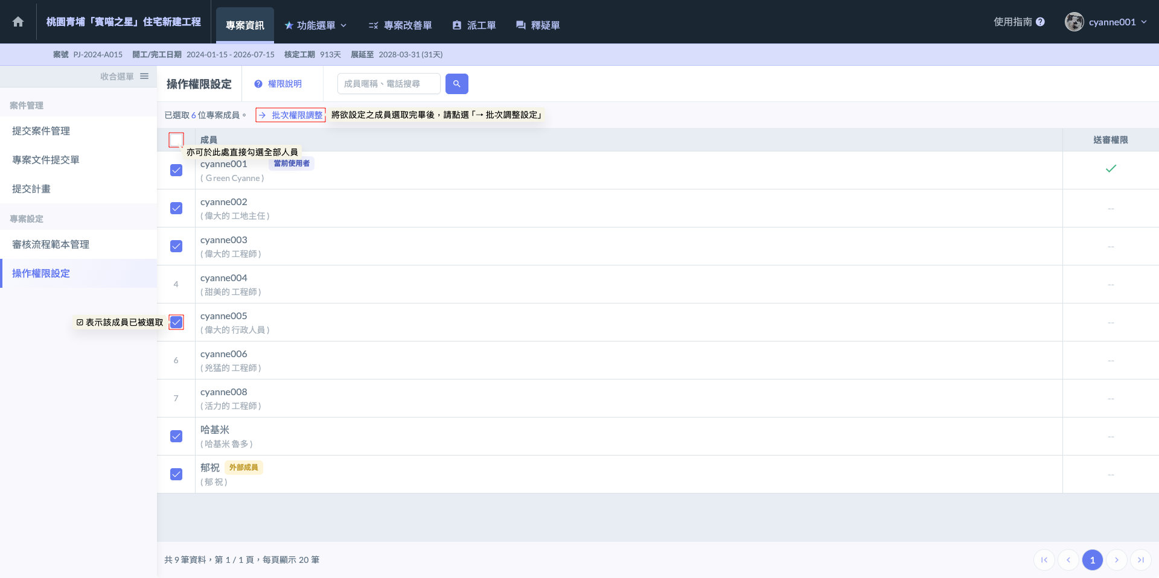
Task: Uncheck the 郁祝 checkbox
Action: pos(176,474)
